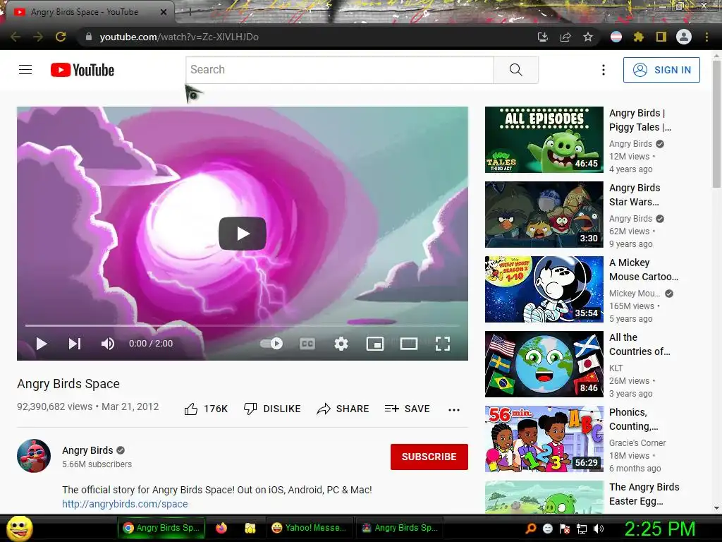This screenshot has height=542, width=722.
Task: Open the Chrome profile avatar
Action: pyautogui.click(x=684, y=37)
